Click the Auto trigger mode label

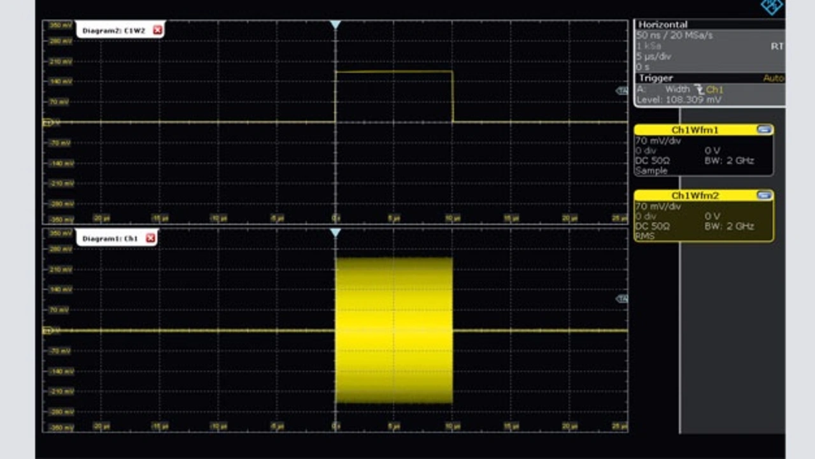click(773, 78)
